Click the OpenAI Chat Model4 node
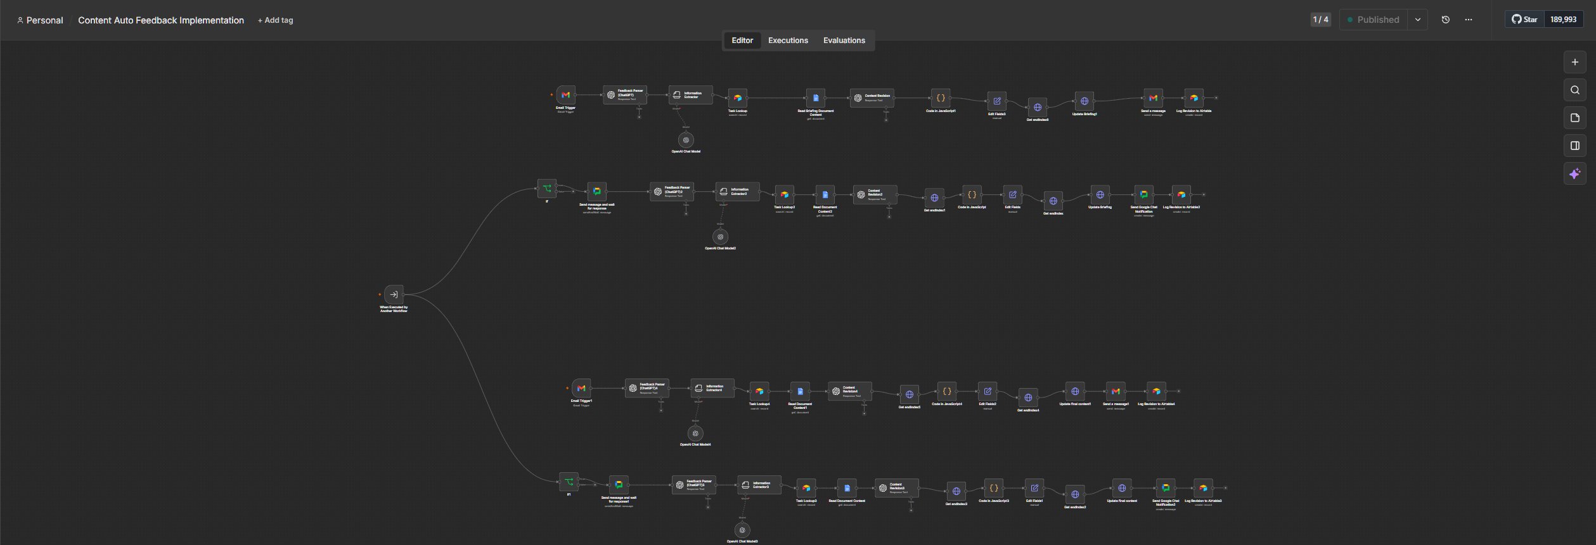1596x545 pixels. tap(695, 434)
